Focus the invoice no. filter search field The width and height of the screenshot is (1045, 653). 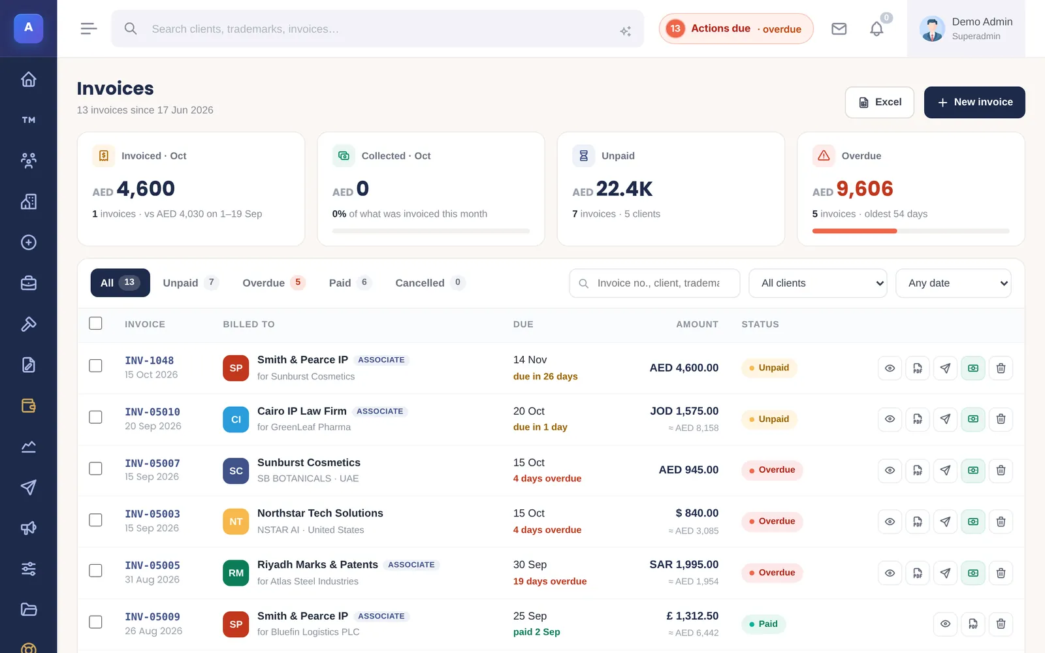coord(654,283)
